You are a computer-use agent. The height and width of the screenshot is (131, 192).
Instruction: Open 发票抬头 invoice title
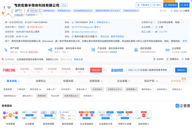(172, 59)
